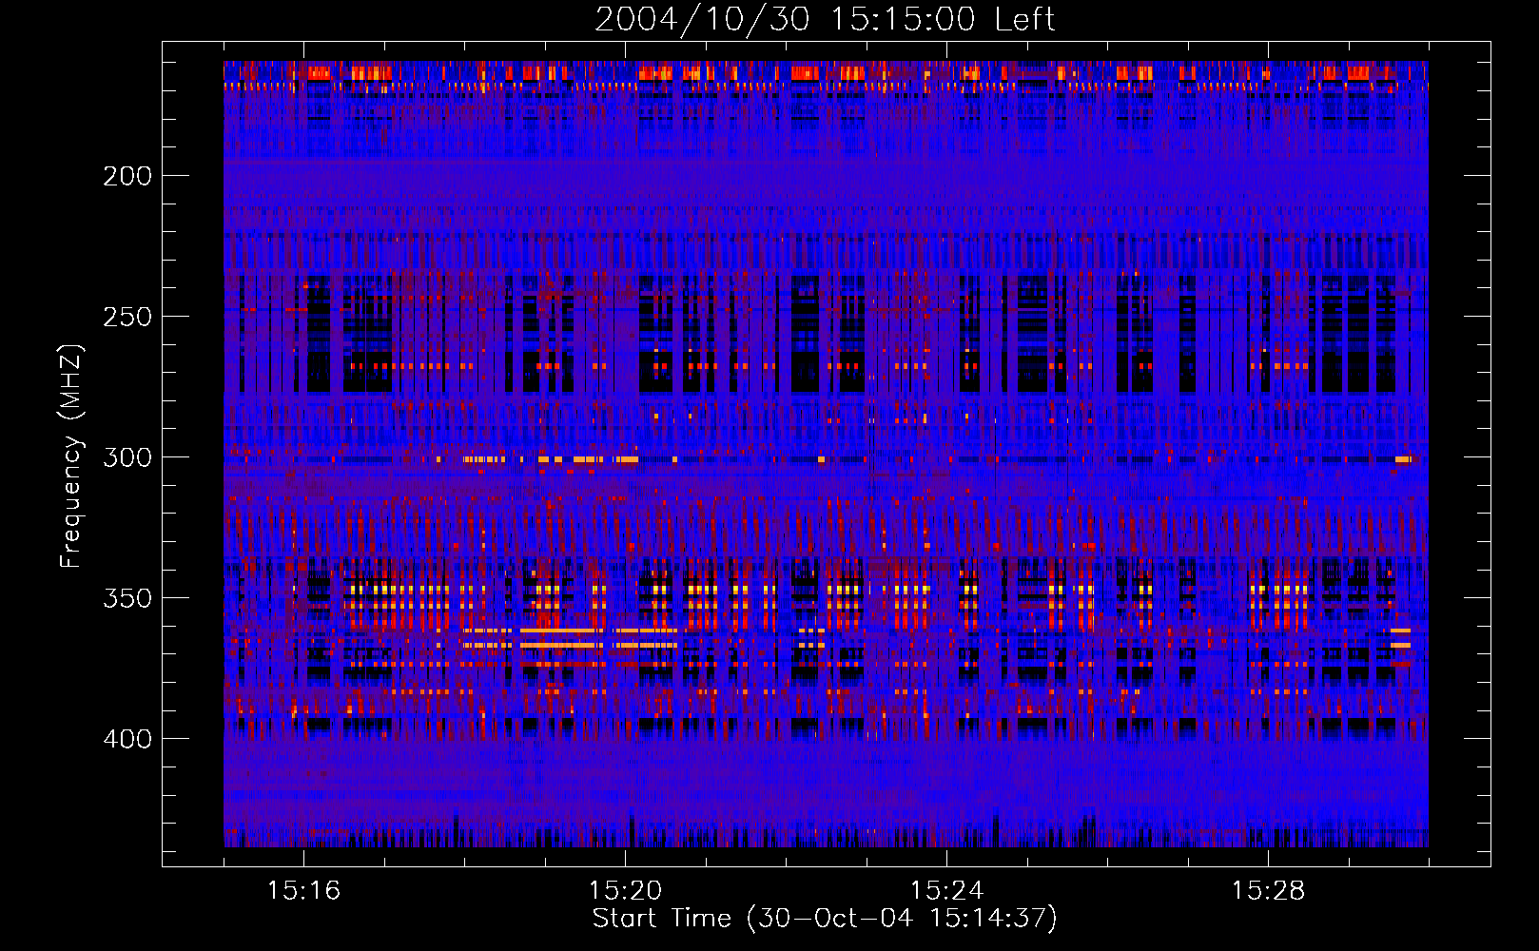
Task: Select the 400 frequency axis label
Action: [127, 739]
